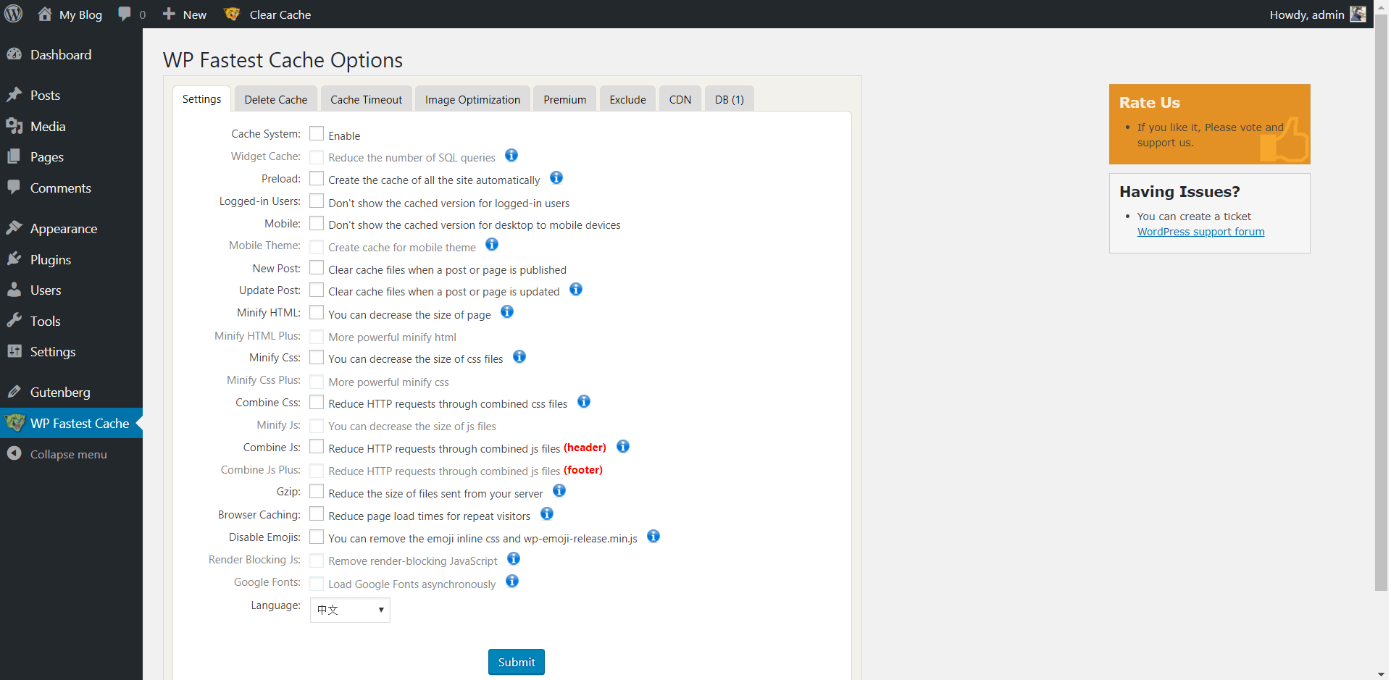Click info icon next to Widget Cache

pos(511,155)
